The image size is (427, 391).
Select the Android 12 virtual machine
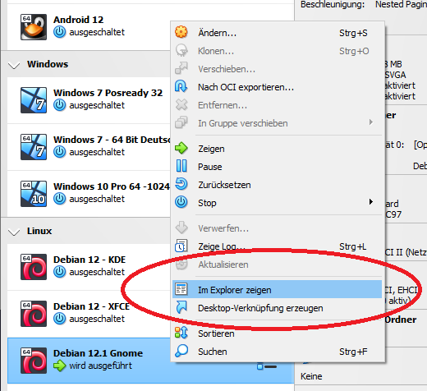click(89, 27)
